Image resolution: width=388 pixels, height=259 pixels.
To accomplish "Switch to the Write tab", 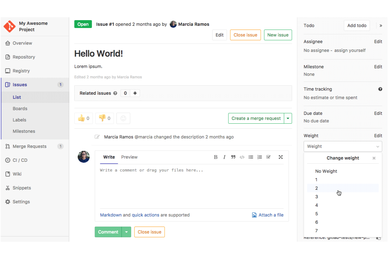I will [109, 157].
